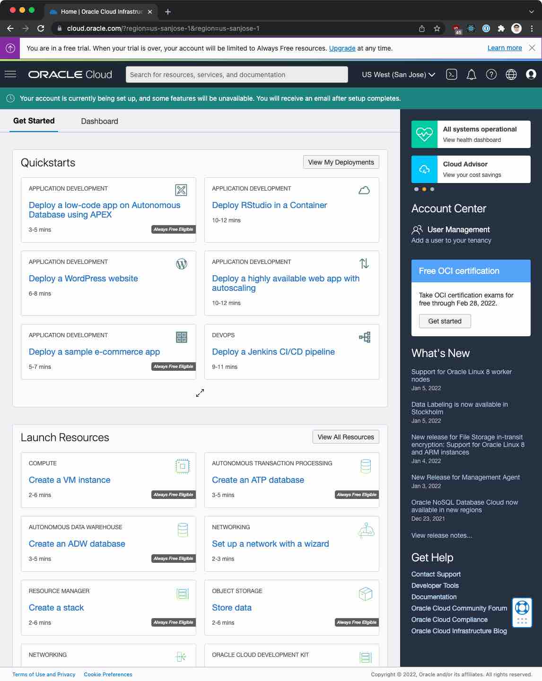Select the Get Started tab
This screenshot has width=542, height=681.
click(x=34, y=121)
